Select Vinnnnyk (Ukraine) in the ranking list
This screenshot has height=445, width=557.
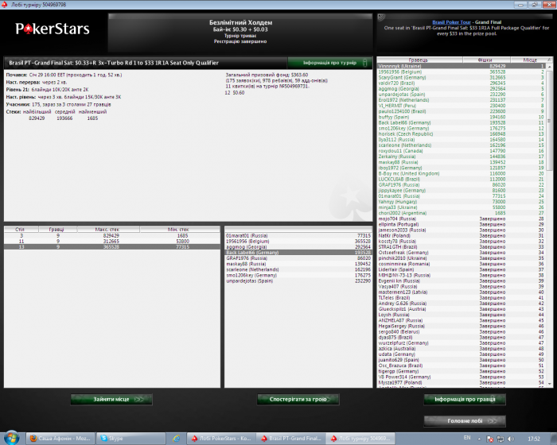pyautogui.click(x=462, y=66)
